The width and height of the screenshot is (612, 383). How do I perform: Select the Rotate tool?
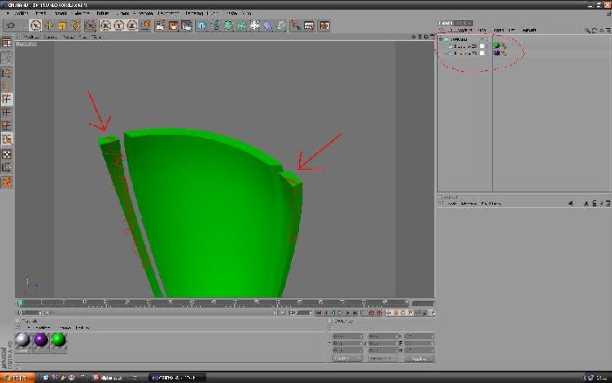[75, 25]
